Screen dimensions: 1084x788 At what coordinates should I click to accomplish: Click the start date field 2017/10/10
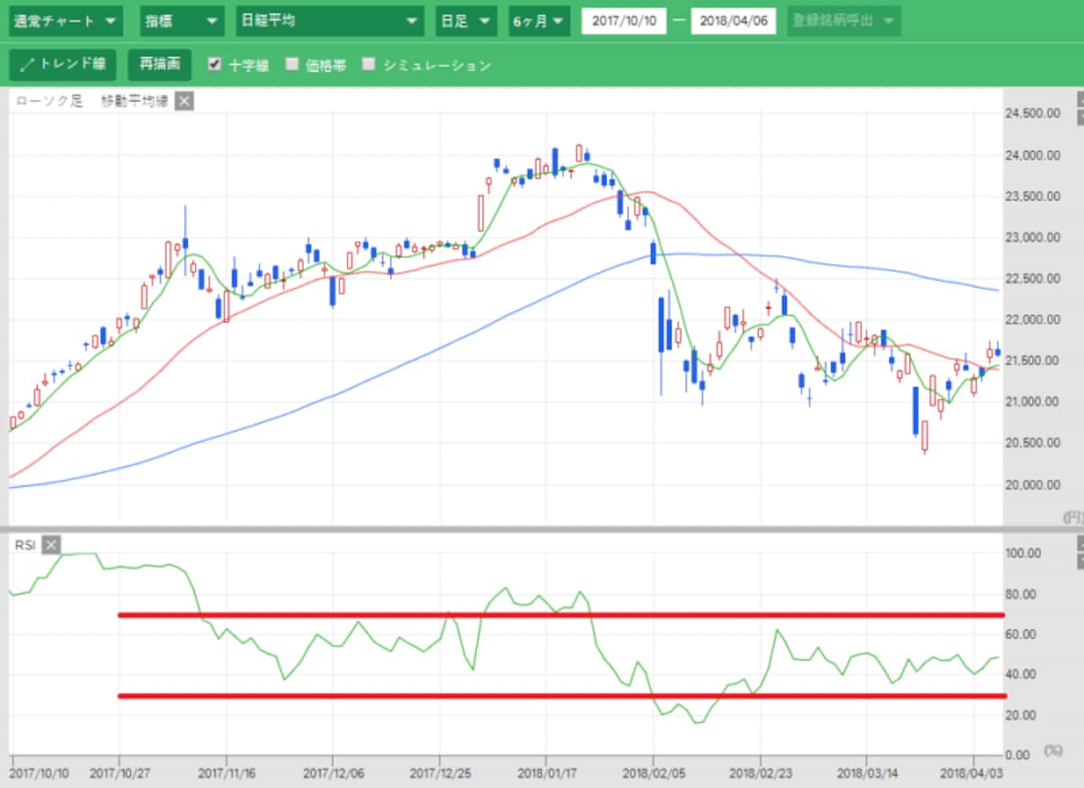click(623, 21)
